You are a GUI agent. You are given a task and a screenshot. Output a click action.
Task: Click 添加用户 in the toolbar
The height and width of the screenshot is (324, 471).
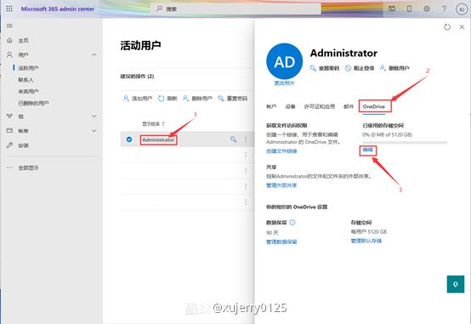(x=138, y=99)
